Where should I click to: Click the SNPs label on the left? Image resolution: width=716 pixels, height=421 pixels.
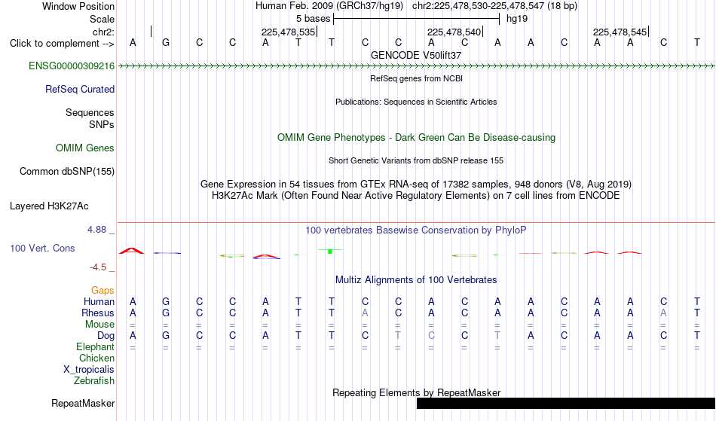[x=102, y=124]
